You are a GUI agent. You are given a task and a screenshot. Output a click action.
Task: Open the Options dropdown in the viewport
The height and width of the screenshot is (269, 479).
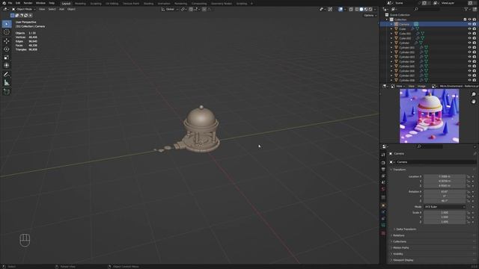click(x=370, y=15)
